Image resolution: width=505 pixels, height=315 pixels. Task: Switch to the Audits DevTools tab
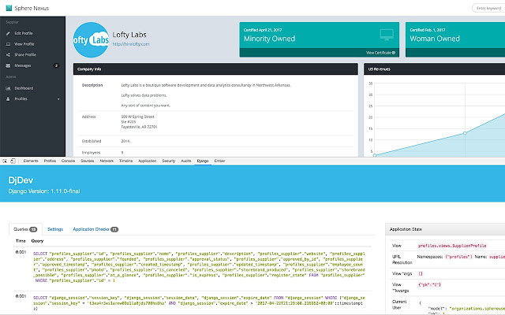coord(186,161)
